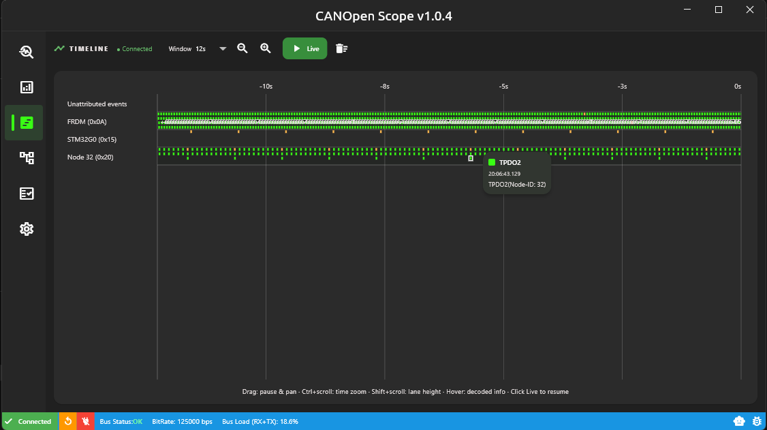Click the Window 12s value text

point(200,49)
